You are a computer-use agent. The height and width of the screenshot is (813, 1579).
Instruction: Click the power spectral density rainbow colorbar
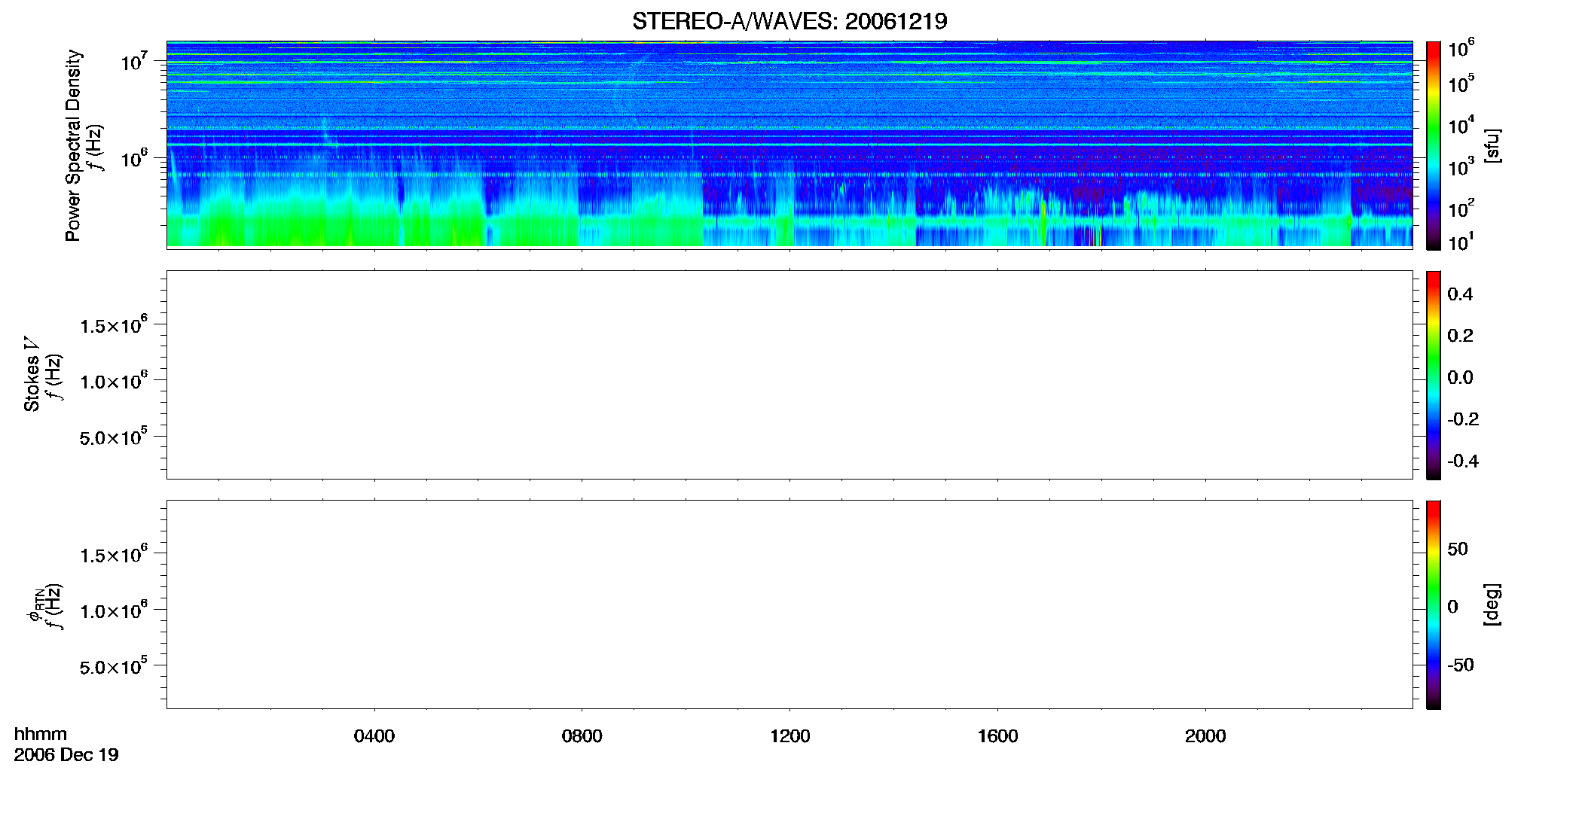1433,145
